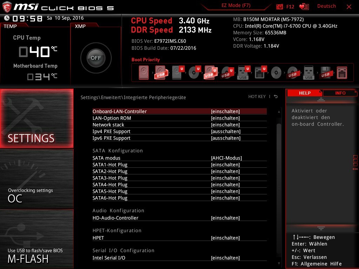Open the SETTINGS section
The image size is (359, 269).
coord(36,118)
